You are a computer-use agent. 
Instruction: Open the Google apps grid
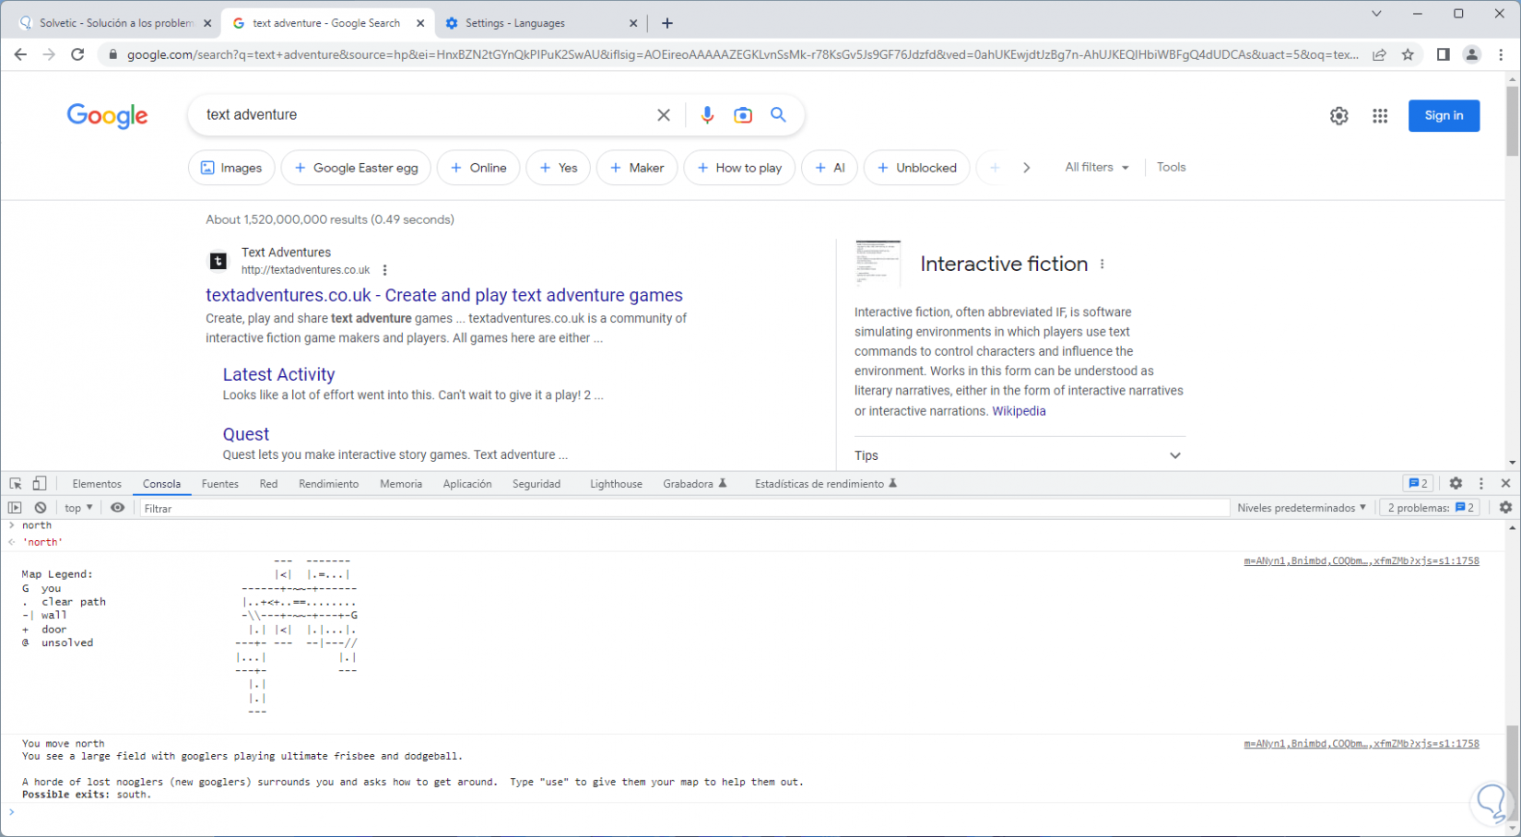pyautogui.click(x=1380, y=116)
